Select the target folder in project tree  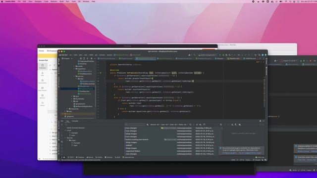pos(67,114)
